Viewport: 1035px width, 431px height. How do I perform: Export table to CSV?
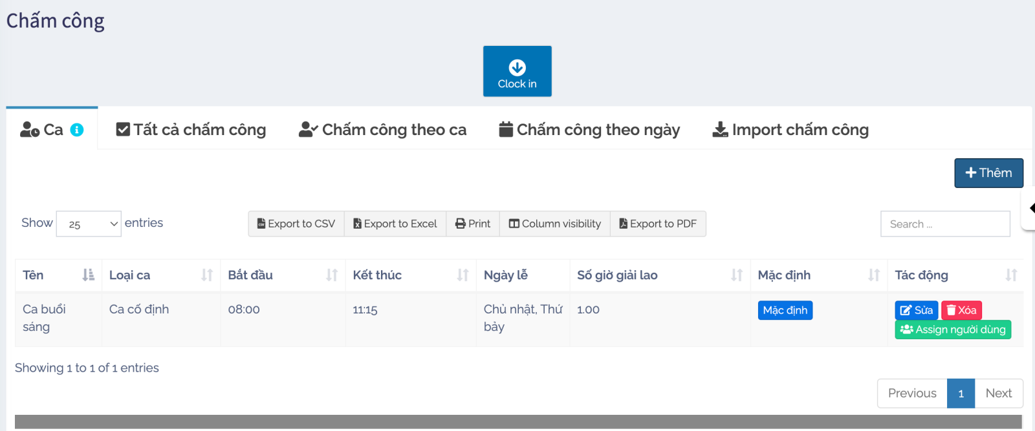(x=296, y=224)
